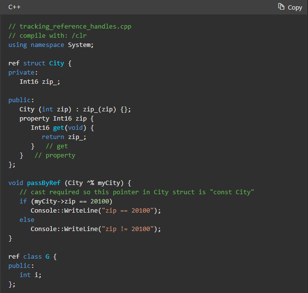This screenshot has width=308, height=293.
Task: Click the tracking_reference_handles.cpp filename comment
Action: tap(69, 26)
